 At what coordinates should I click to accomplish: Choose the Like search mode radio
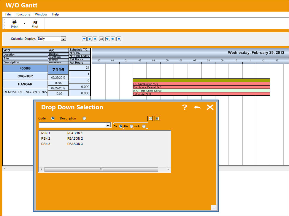tap(131, 126)
